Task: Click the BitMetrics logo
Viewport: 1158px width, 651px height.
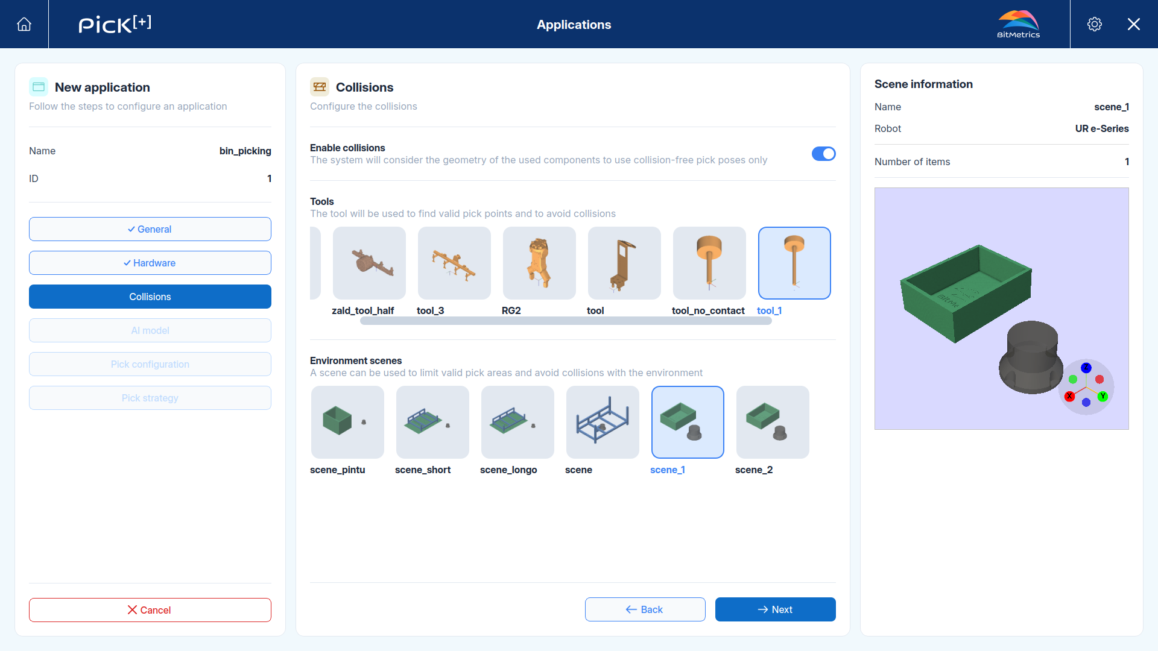Action: [x=1018, y=24]
